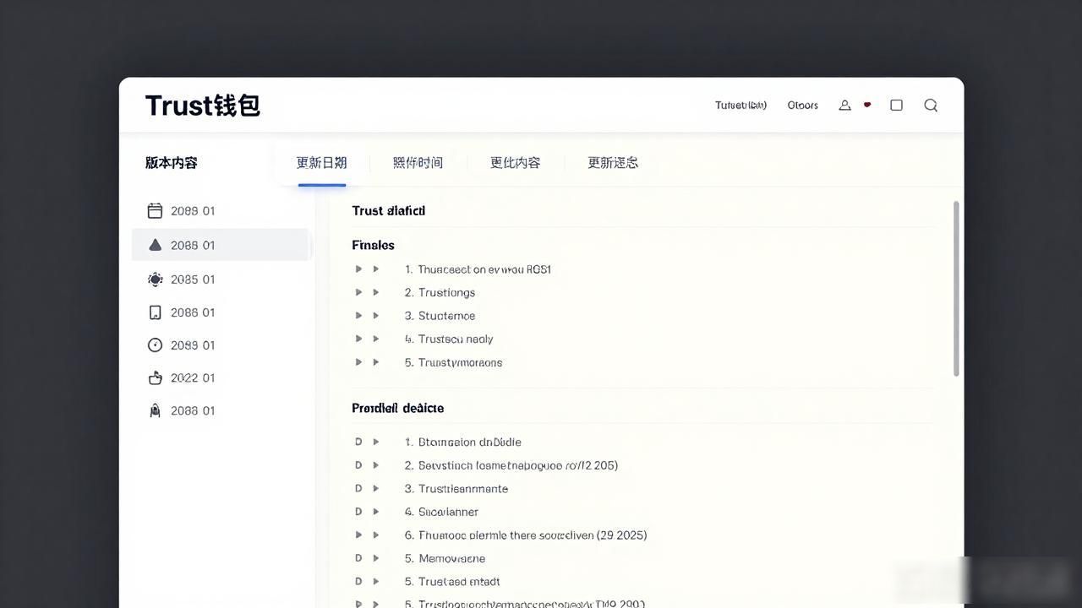Expand first triangle in '3. Stuctemoe' row
Viewport: 1082px width, 608px height.
pos(358,315)
